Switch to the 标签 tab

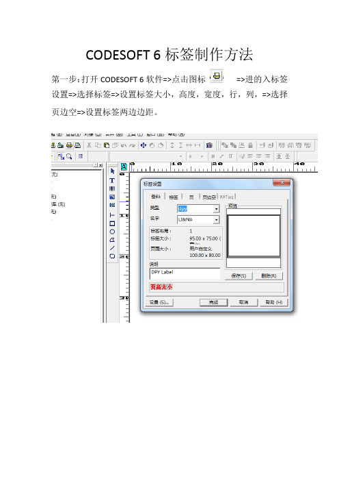174,197
